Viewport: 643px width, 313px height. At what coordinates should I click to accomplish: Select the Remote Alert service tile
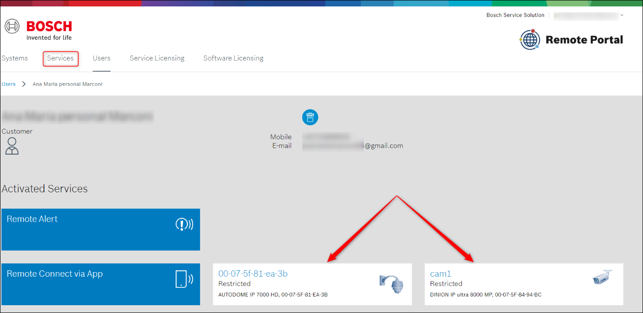pos(100,229)
